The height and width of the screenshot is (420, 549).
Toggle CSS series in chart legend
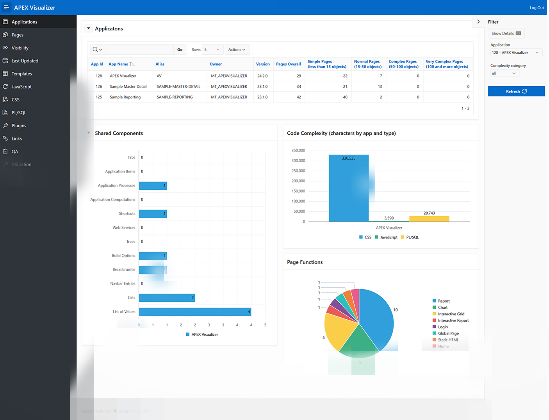[x=365, y=237]
